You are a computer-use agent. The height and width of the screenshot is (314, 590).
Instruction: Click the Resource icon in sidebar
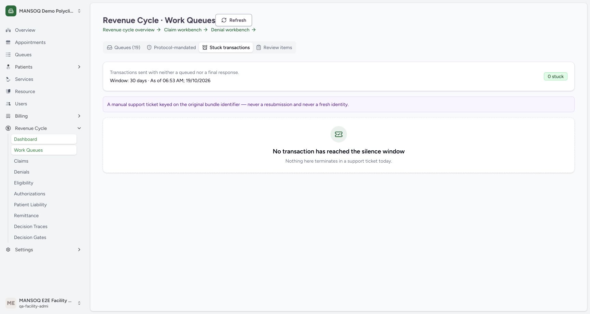[8, 91]
